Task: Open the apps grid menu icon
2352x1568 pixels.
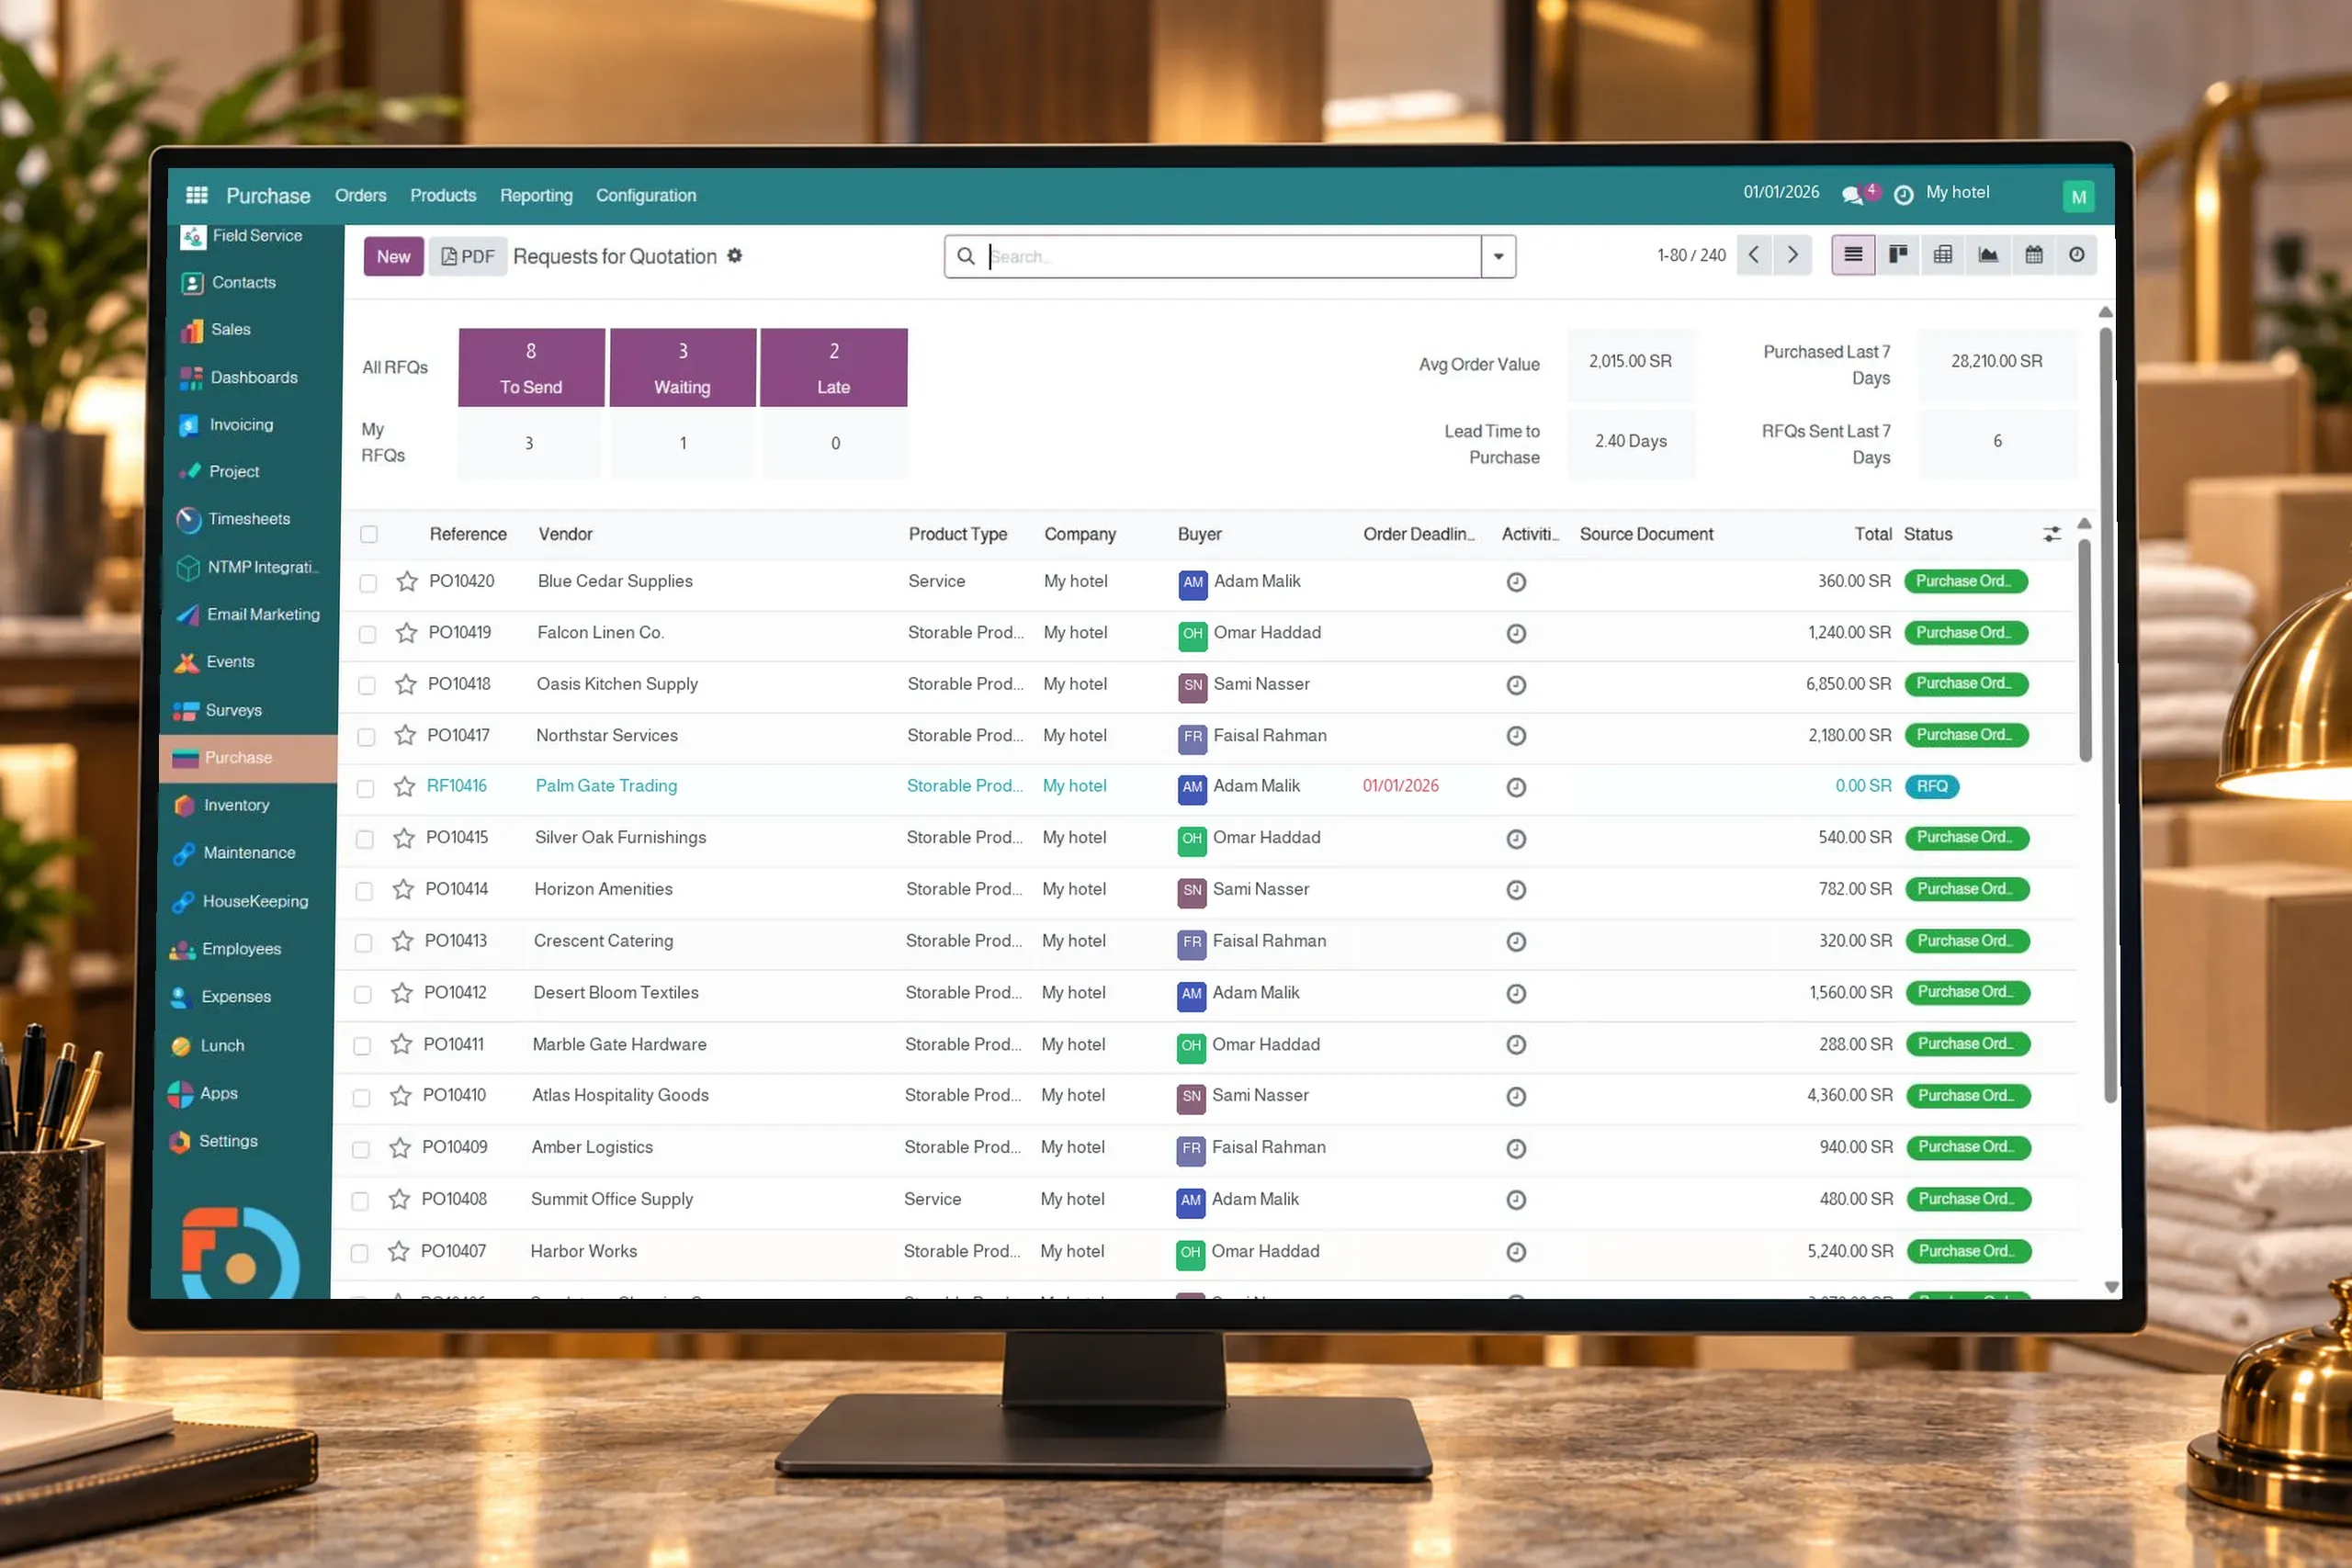Action: [x=197, y=195]
